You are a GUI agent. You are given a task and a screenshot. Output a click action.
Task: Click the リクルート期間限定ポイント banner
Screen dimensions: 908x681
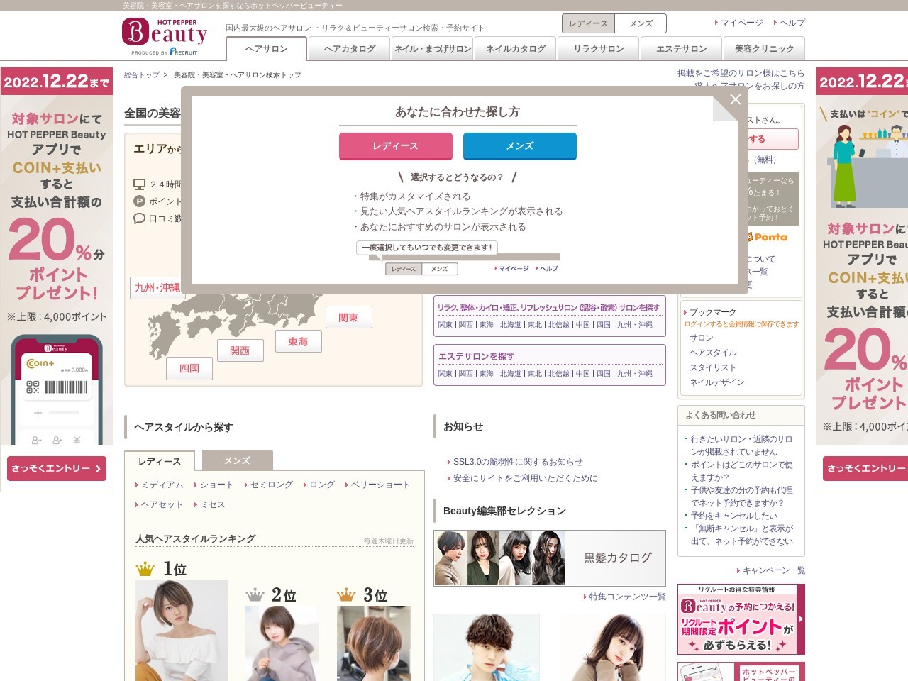pyautogui.click(x=741, y=619)
